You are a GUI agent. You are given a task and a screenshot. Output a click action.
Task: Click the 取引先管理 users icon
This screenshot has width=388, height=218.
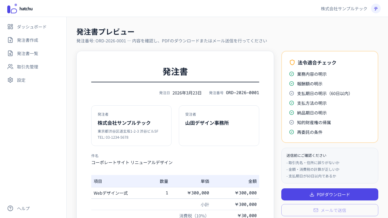coord(10,67)
